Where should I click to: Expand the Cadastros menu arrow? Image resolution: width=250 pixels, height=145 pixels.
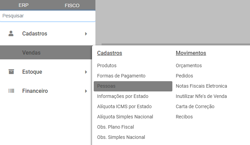86,34
